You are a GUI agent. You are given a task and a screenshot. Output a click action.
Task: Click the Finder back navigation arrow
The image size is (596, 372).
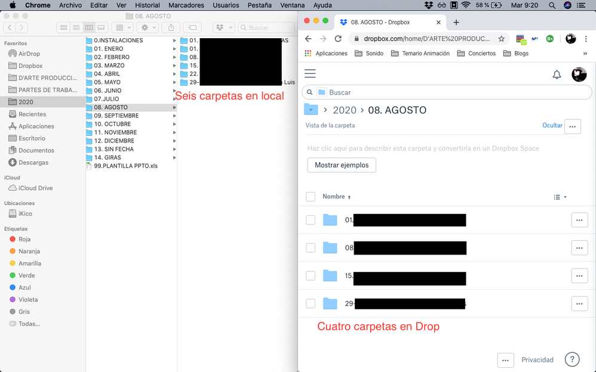[x=10, y=27]
